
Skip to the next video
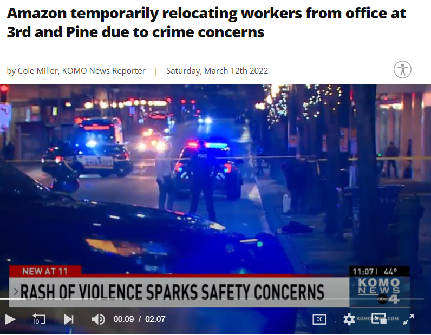pyautogui.click(x=69, y=319)
